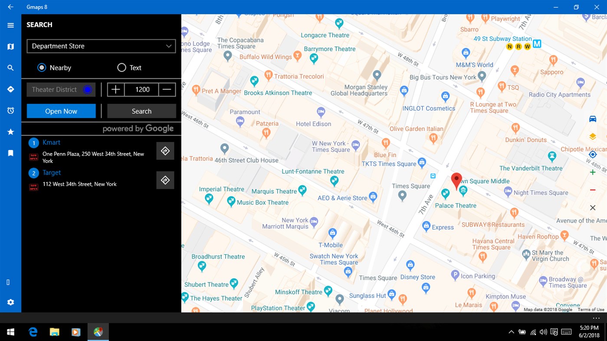607x341 pixels.
Task: Open the directions tool in the sidebar
Action: coord(10,89)
